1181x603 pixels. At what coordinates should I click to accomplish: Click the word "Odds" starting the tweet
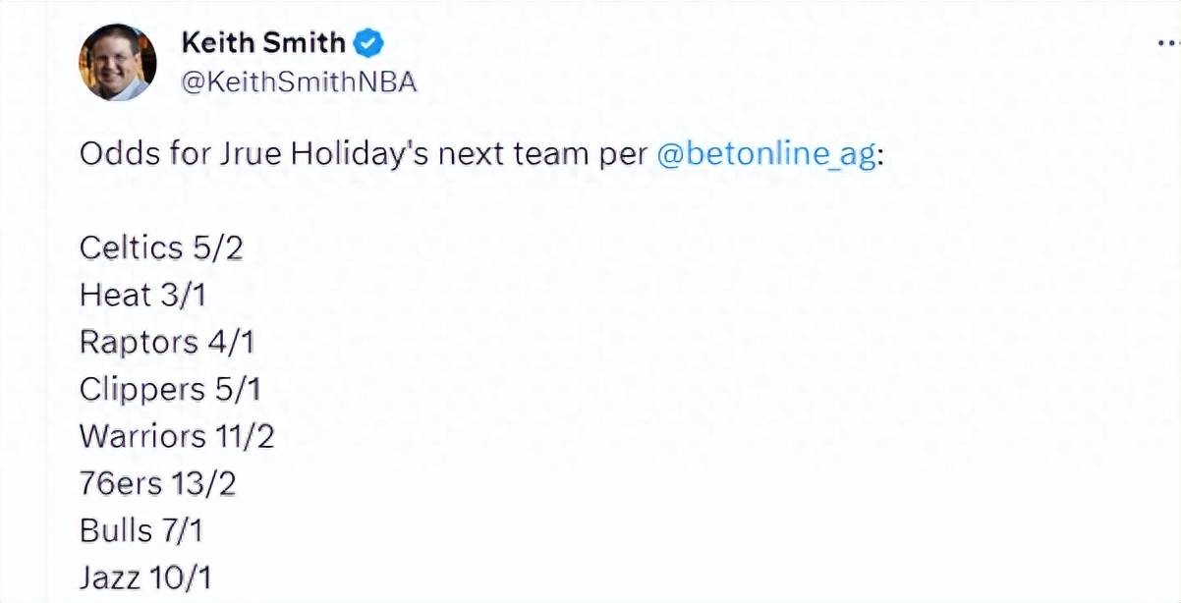[x=111, y=156]
